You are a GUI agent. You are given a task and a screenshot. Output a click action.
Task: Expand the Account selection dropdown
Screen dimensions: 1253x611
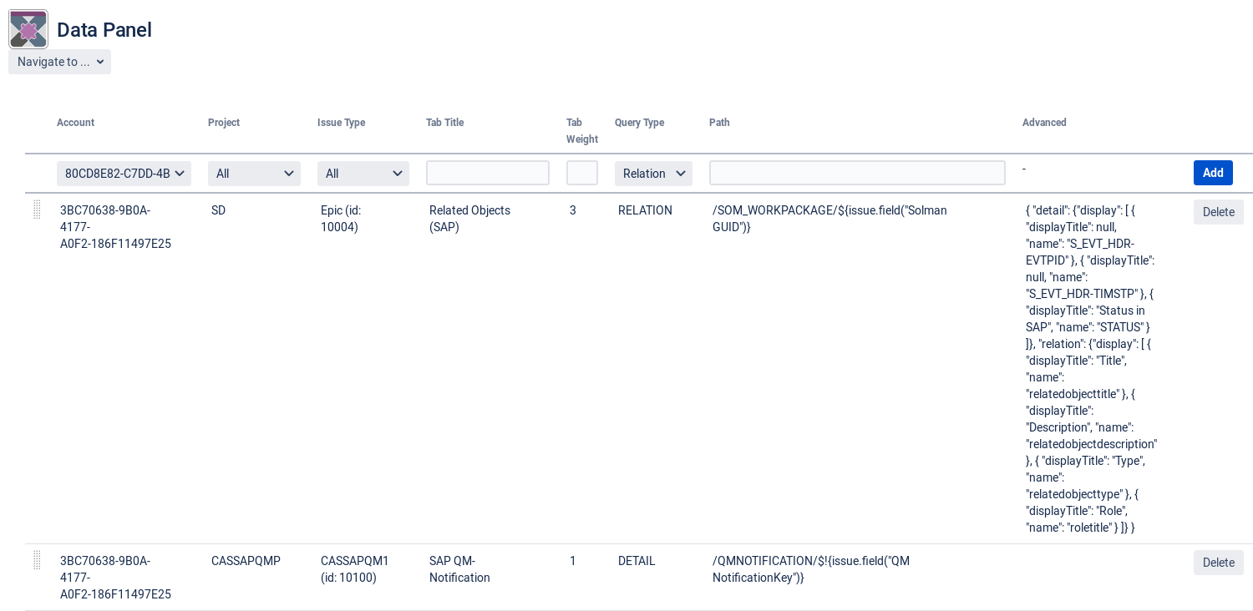pos(124,174)
